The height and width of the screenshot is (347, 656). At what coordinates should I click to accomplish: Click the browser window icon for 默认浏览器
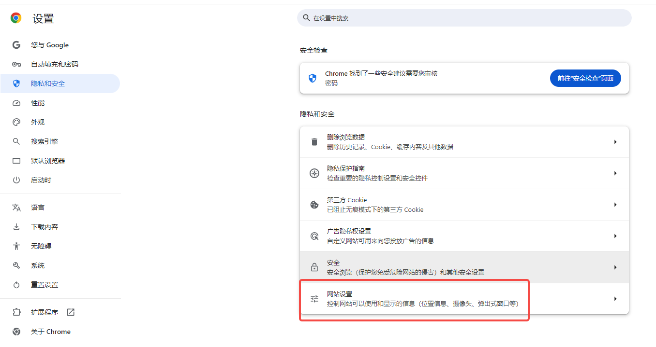coord(16,161)
